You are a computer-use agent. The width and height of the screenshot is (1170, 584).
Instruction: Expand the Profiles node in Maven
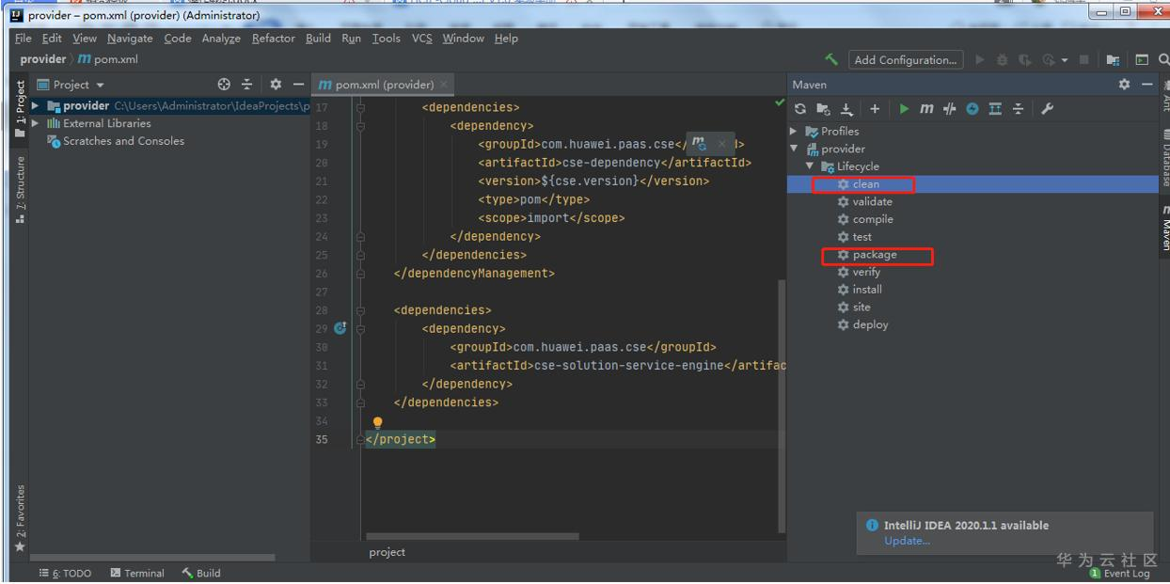click(x=794, y=132)
